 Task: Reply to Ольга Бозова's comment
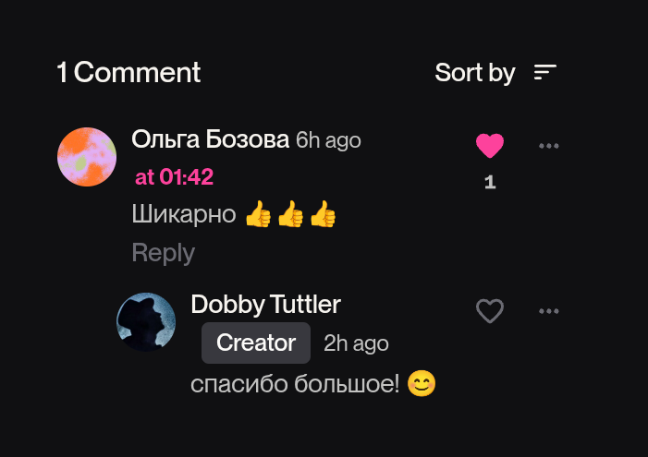163,252
